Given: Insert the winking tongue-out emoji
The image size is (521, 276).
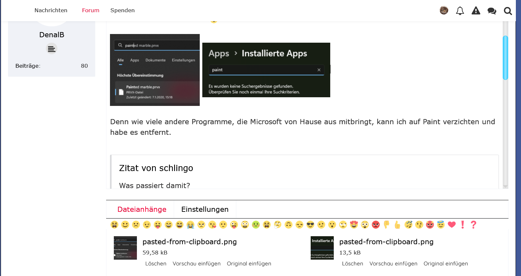Looking at the screenshot, I should pos(234,225).
